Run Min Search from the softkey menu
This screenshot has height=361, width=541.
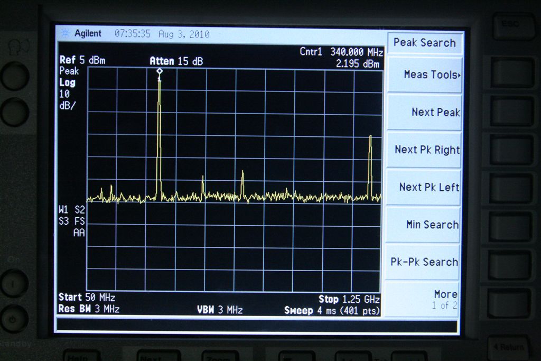click(425, 225)
